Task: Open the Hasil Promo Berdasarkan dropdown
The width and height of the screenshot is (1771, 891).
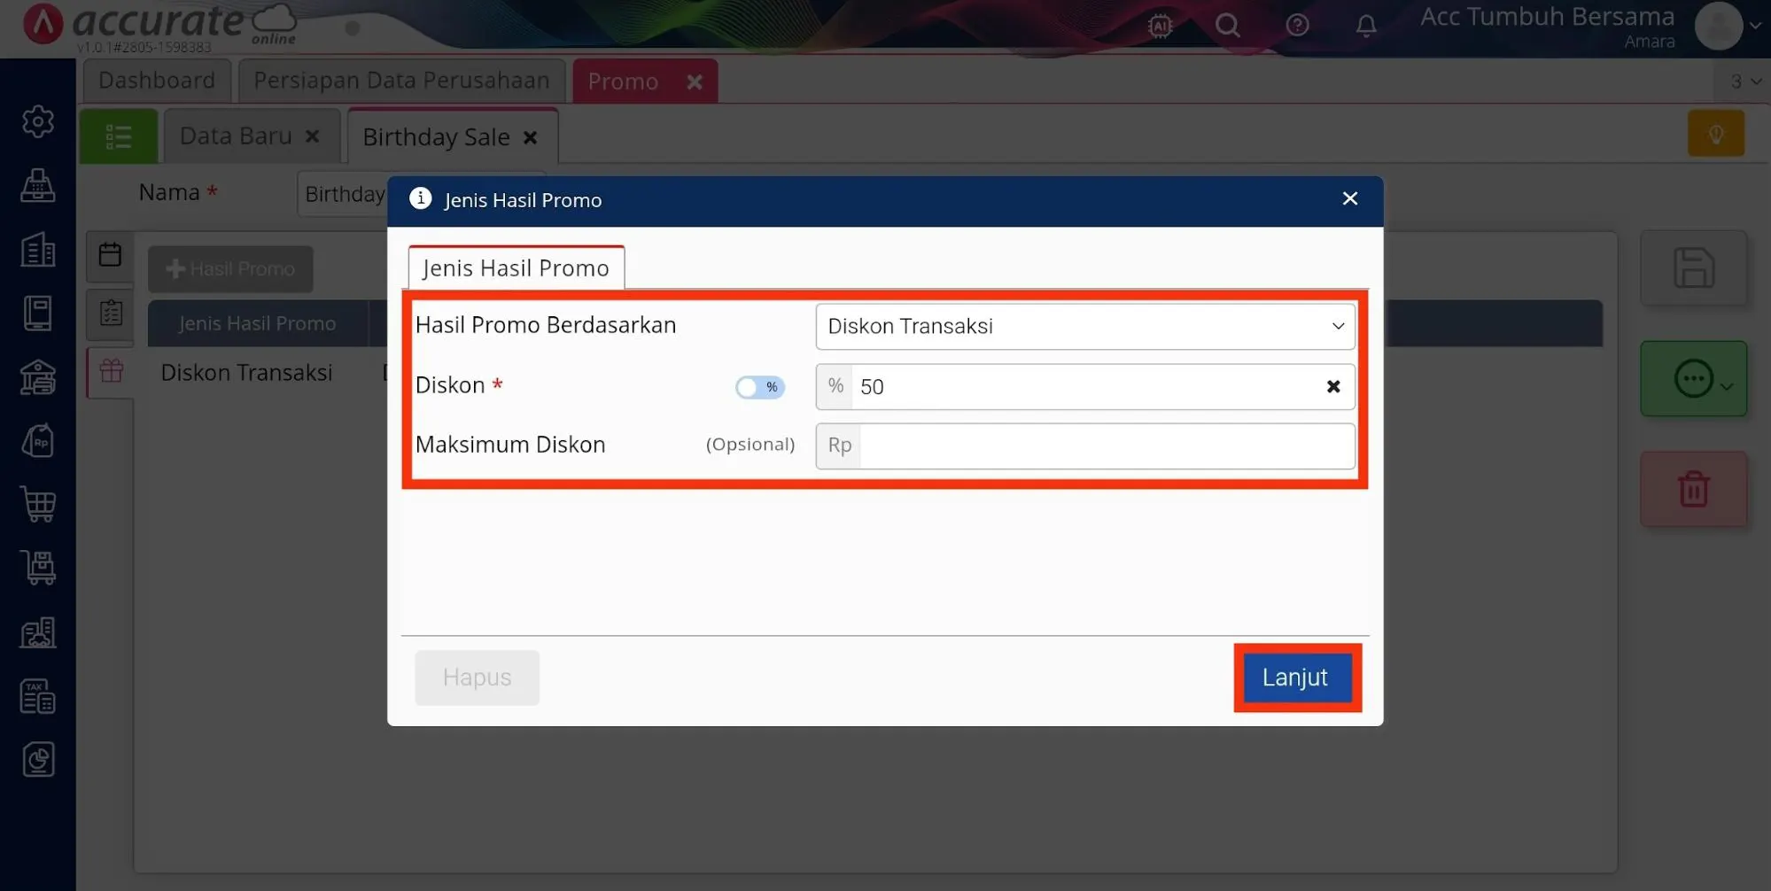Action: pos(1085,326)
